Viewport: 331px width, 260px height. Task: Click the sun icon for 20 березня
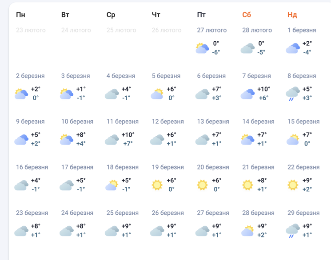tap(202, 185)
